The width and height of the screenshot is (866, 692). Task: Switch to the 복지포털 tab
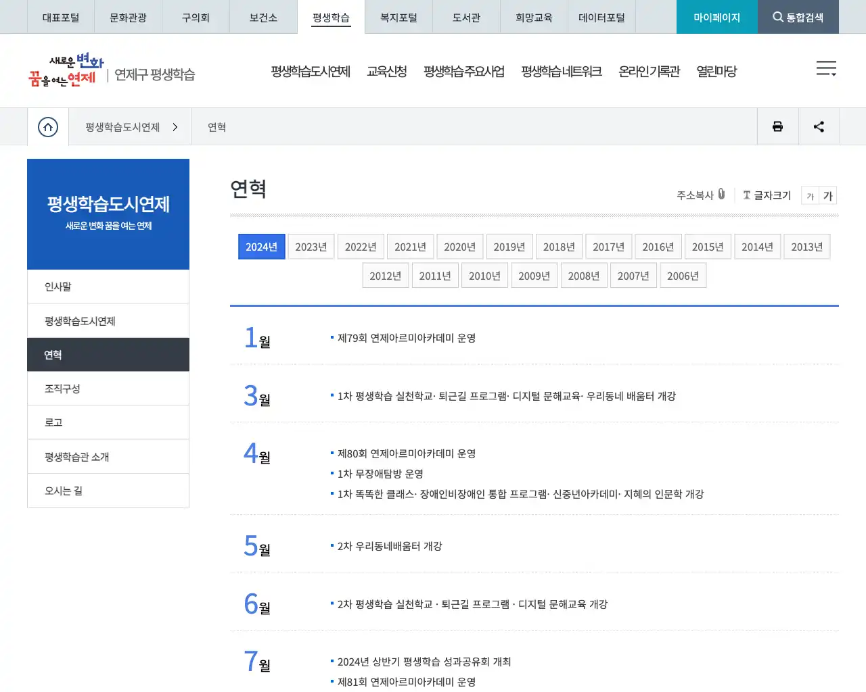click(398, 17)
